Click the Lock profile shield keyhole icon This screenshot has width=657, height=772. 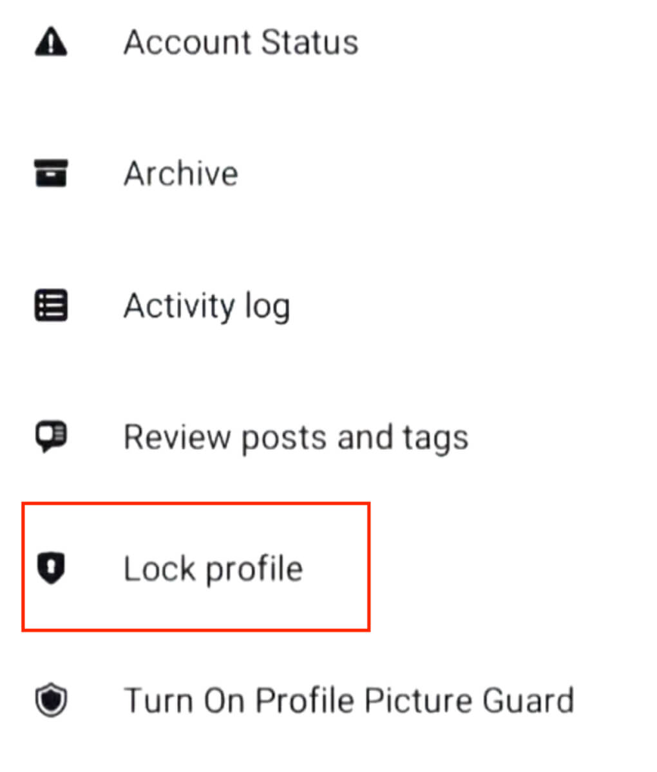[51, 568]
